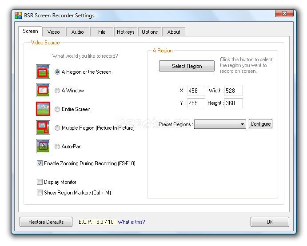Click the Width input field

pos(233,91)
